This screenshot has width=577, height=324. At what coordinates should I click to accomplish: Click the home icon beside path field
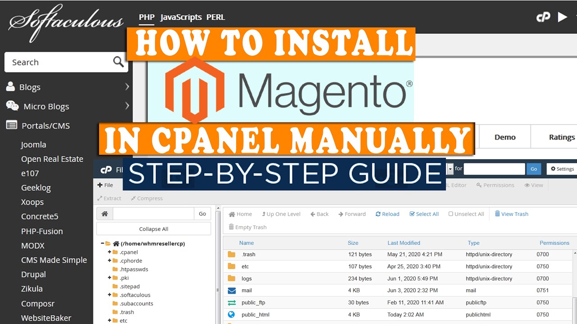105,214
